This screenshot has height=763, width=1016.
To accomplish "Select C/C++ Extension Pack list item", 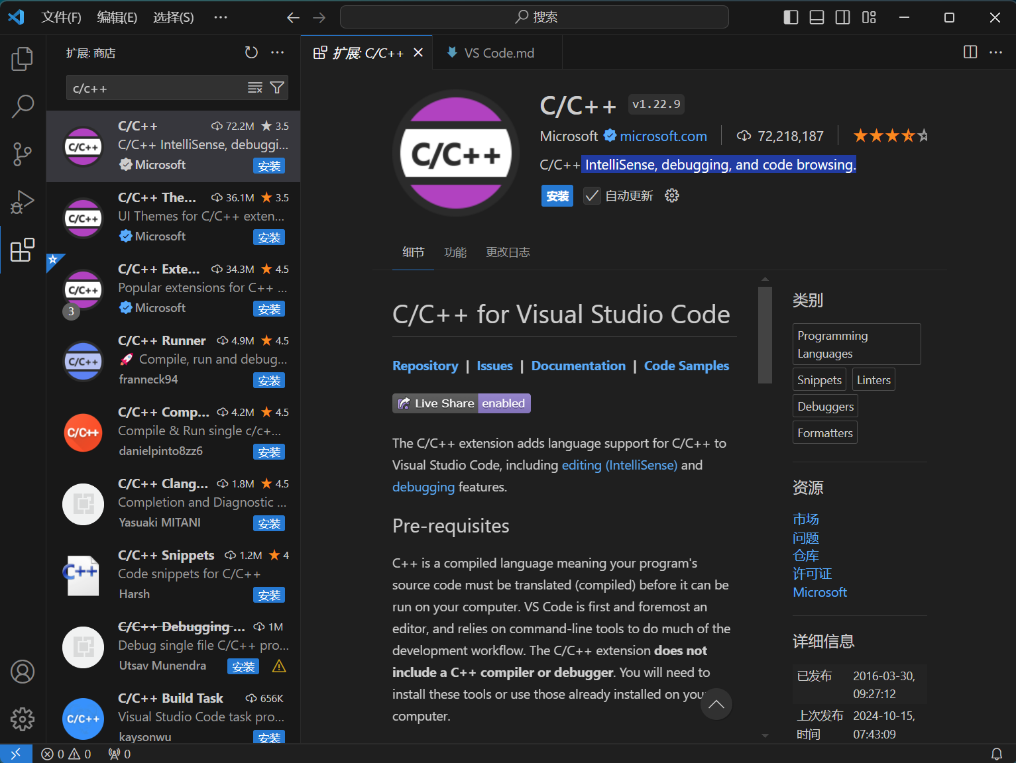I will point(173,289).
